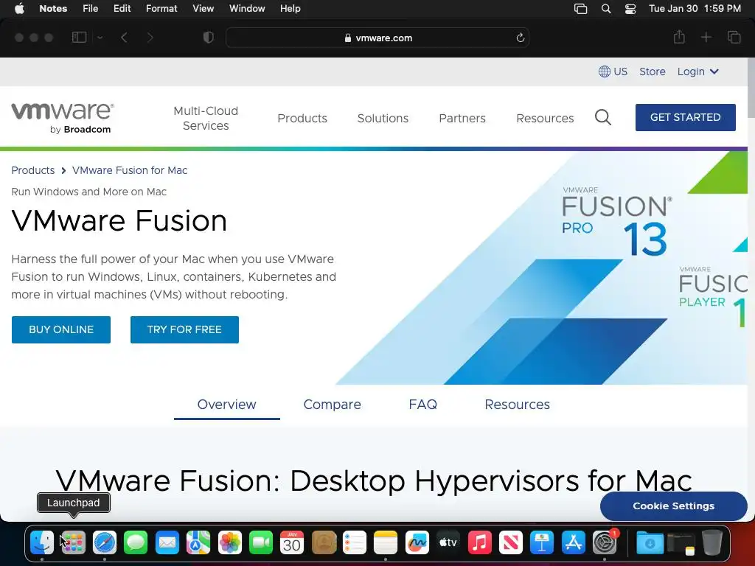This screenshot has width=755, height=566.
Task: Open Downloads folder in Dock
Action: (650, 542)
